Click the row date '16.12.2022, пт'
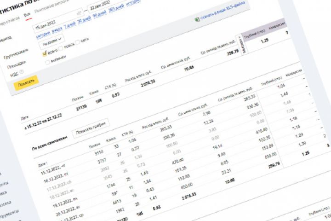The height and width of the screenshot is (221, 331). tap(56, 179)
